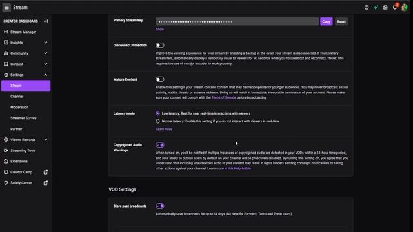Screen dimensions: 413x232
Task: Turn on the Mature Content toggle
Action: [160, 79]
